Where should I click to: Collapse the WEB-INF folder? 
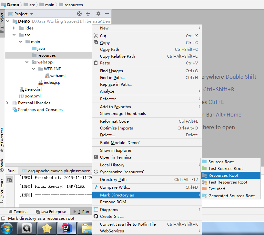pos(33,69)
